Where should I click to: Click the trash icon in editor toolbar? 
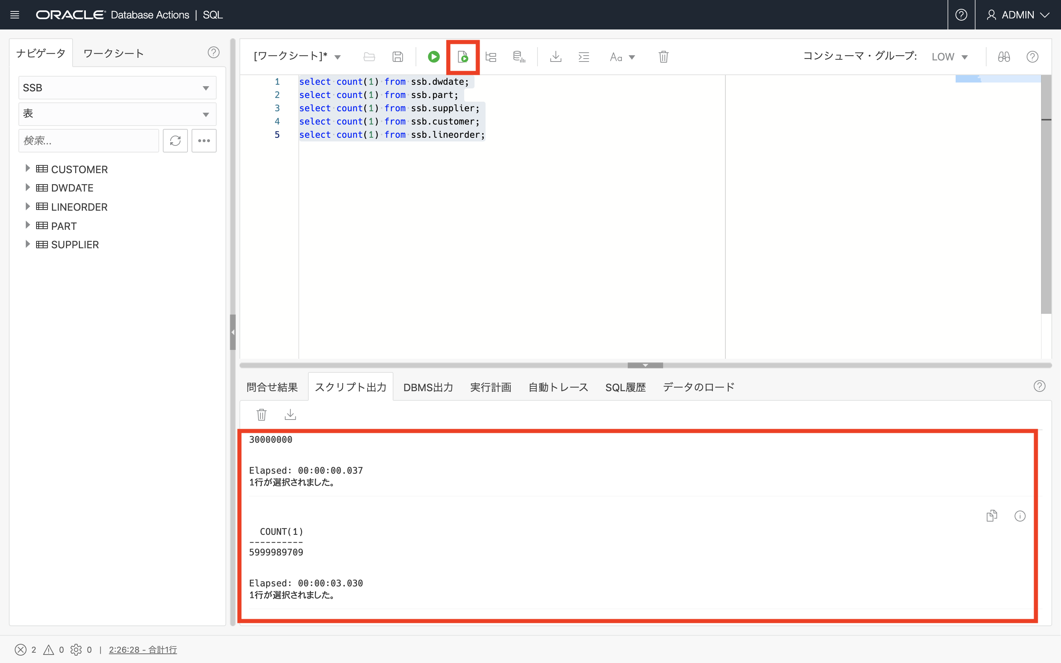click(x=663, y=57)
